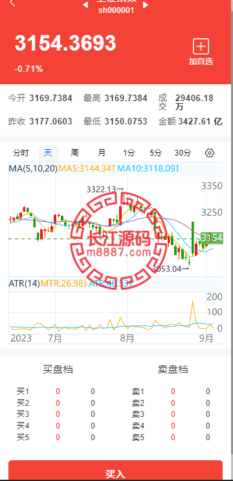233x481 pixels.
Task: Show the 5分 five-minute chart
Action: 155,153
